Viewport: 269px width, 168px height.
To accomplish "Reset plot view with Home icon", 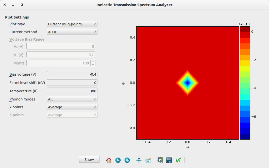I will (109, 160).
